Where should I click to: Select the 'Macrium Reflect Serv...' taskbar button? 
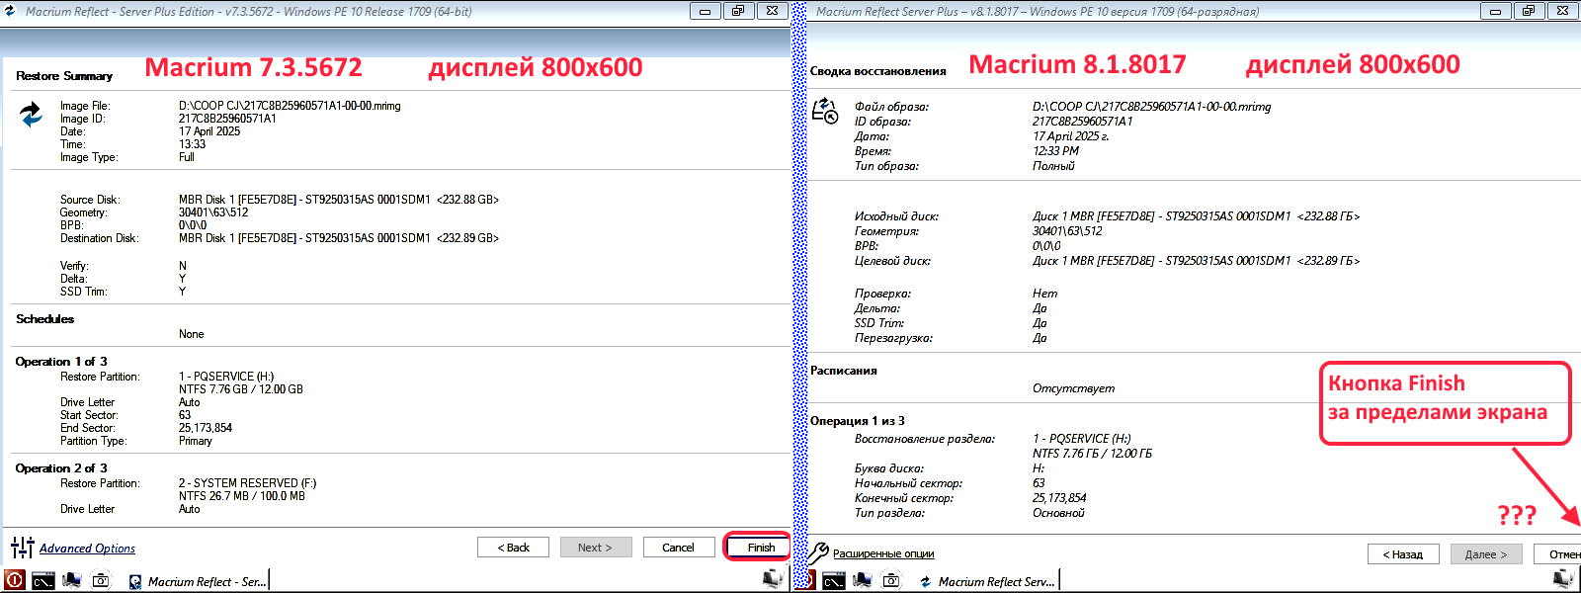tap(987, 581)
